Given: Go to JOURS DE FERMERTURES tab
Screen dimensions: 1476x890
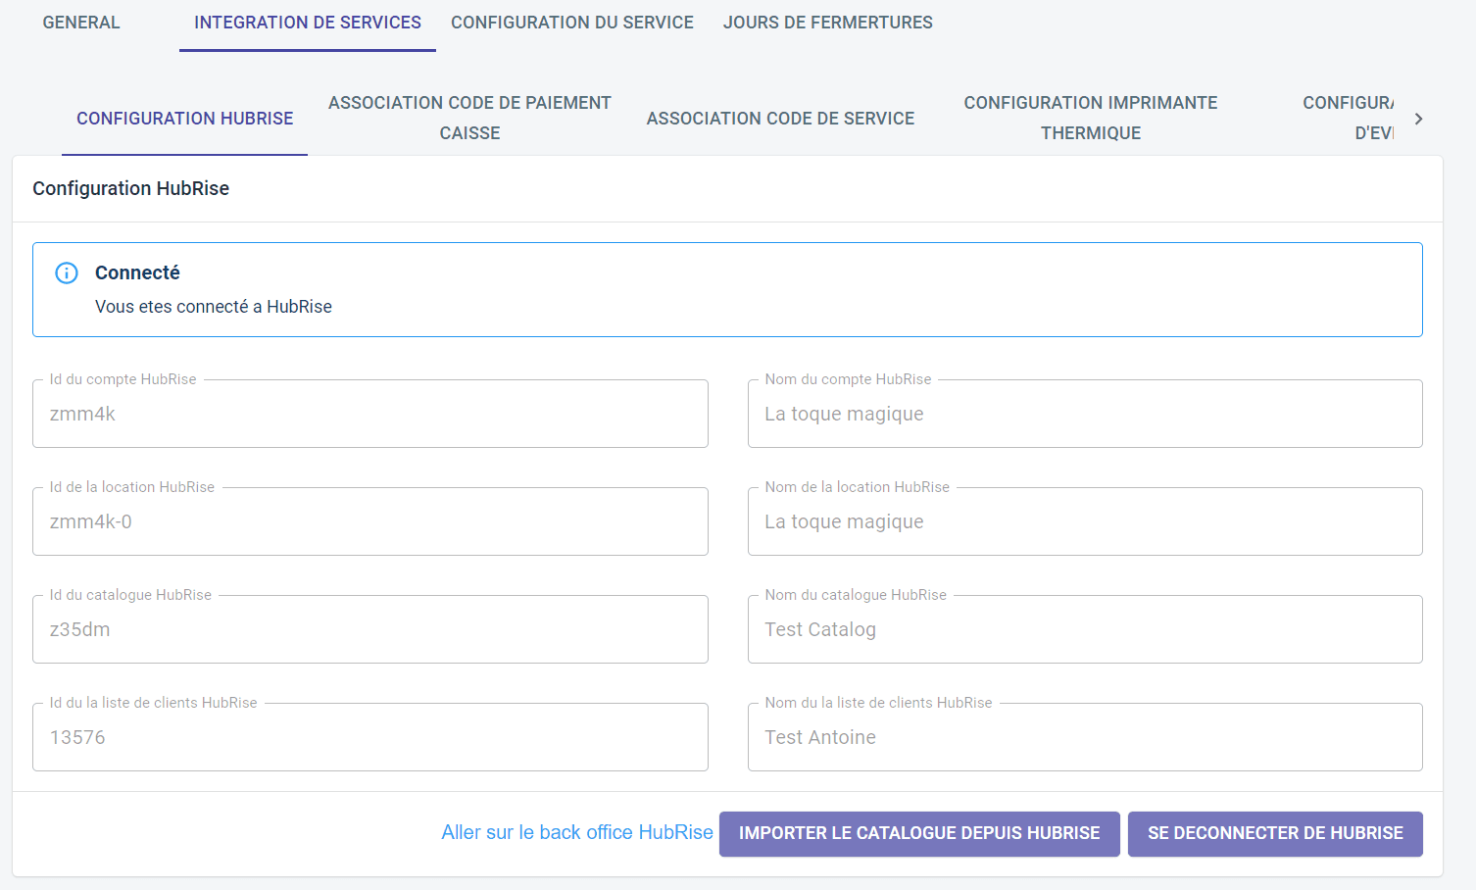Looking at the screenshot, I should (827, 23).
